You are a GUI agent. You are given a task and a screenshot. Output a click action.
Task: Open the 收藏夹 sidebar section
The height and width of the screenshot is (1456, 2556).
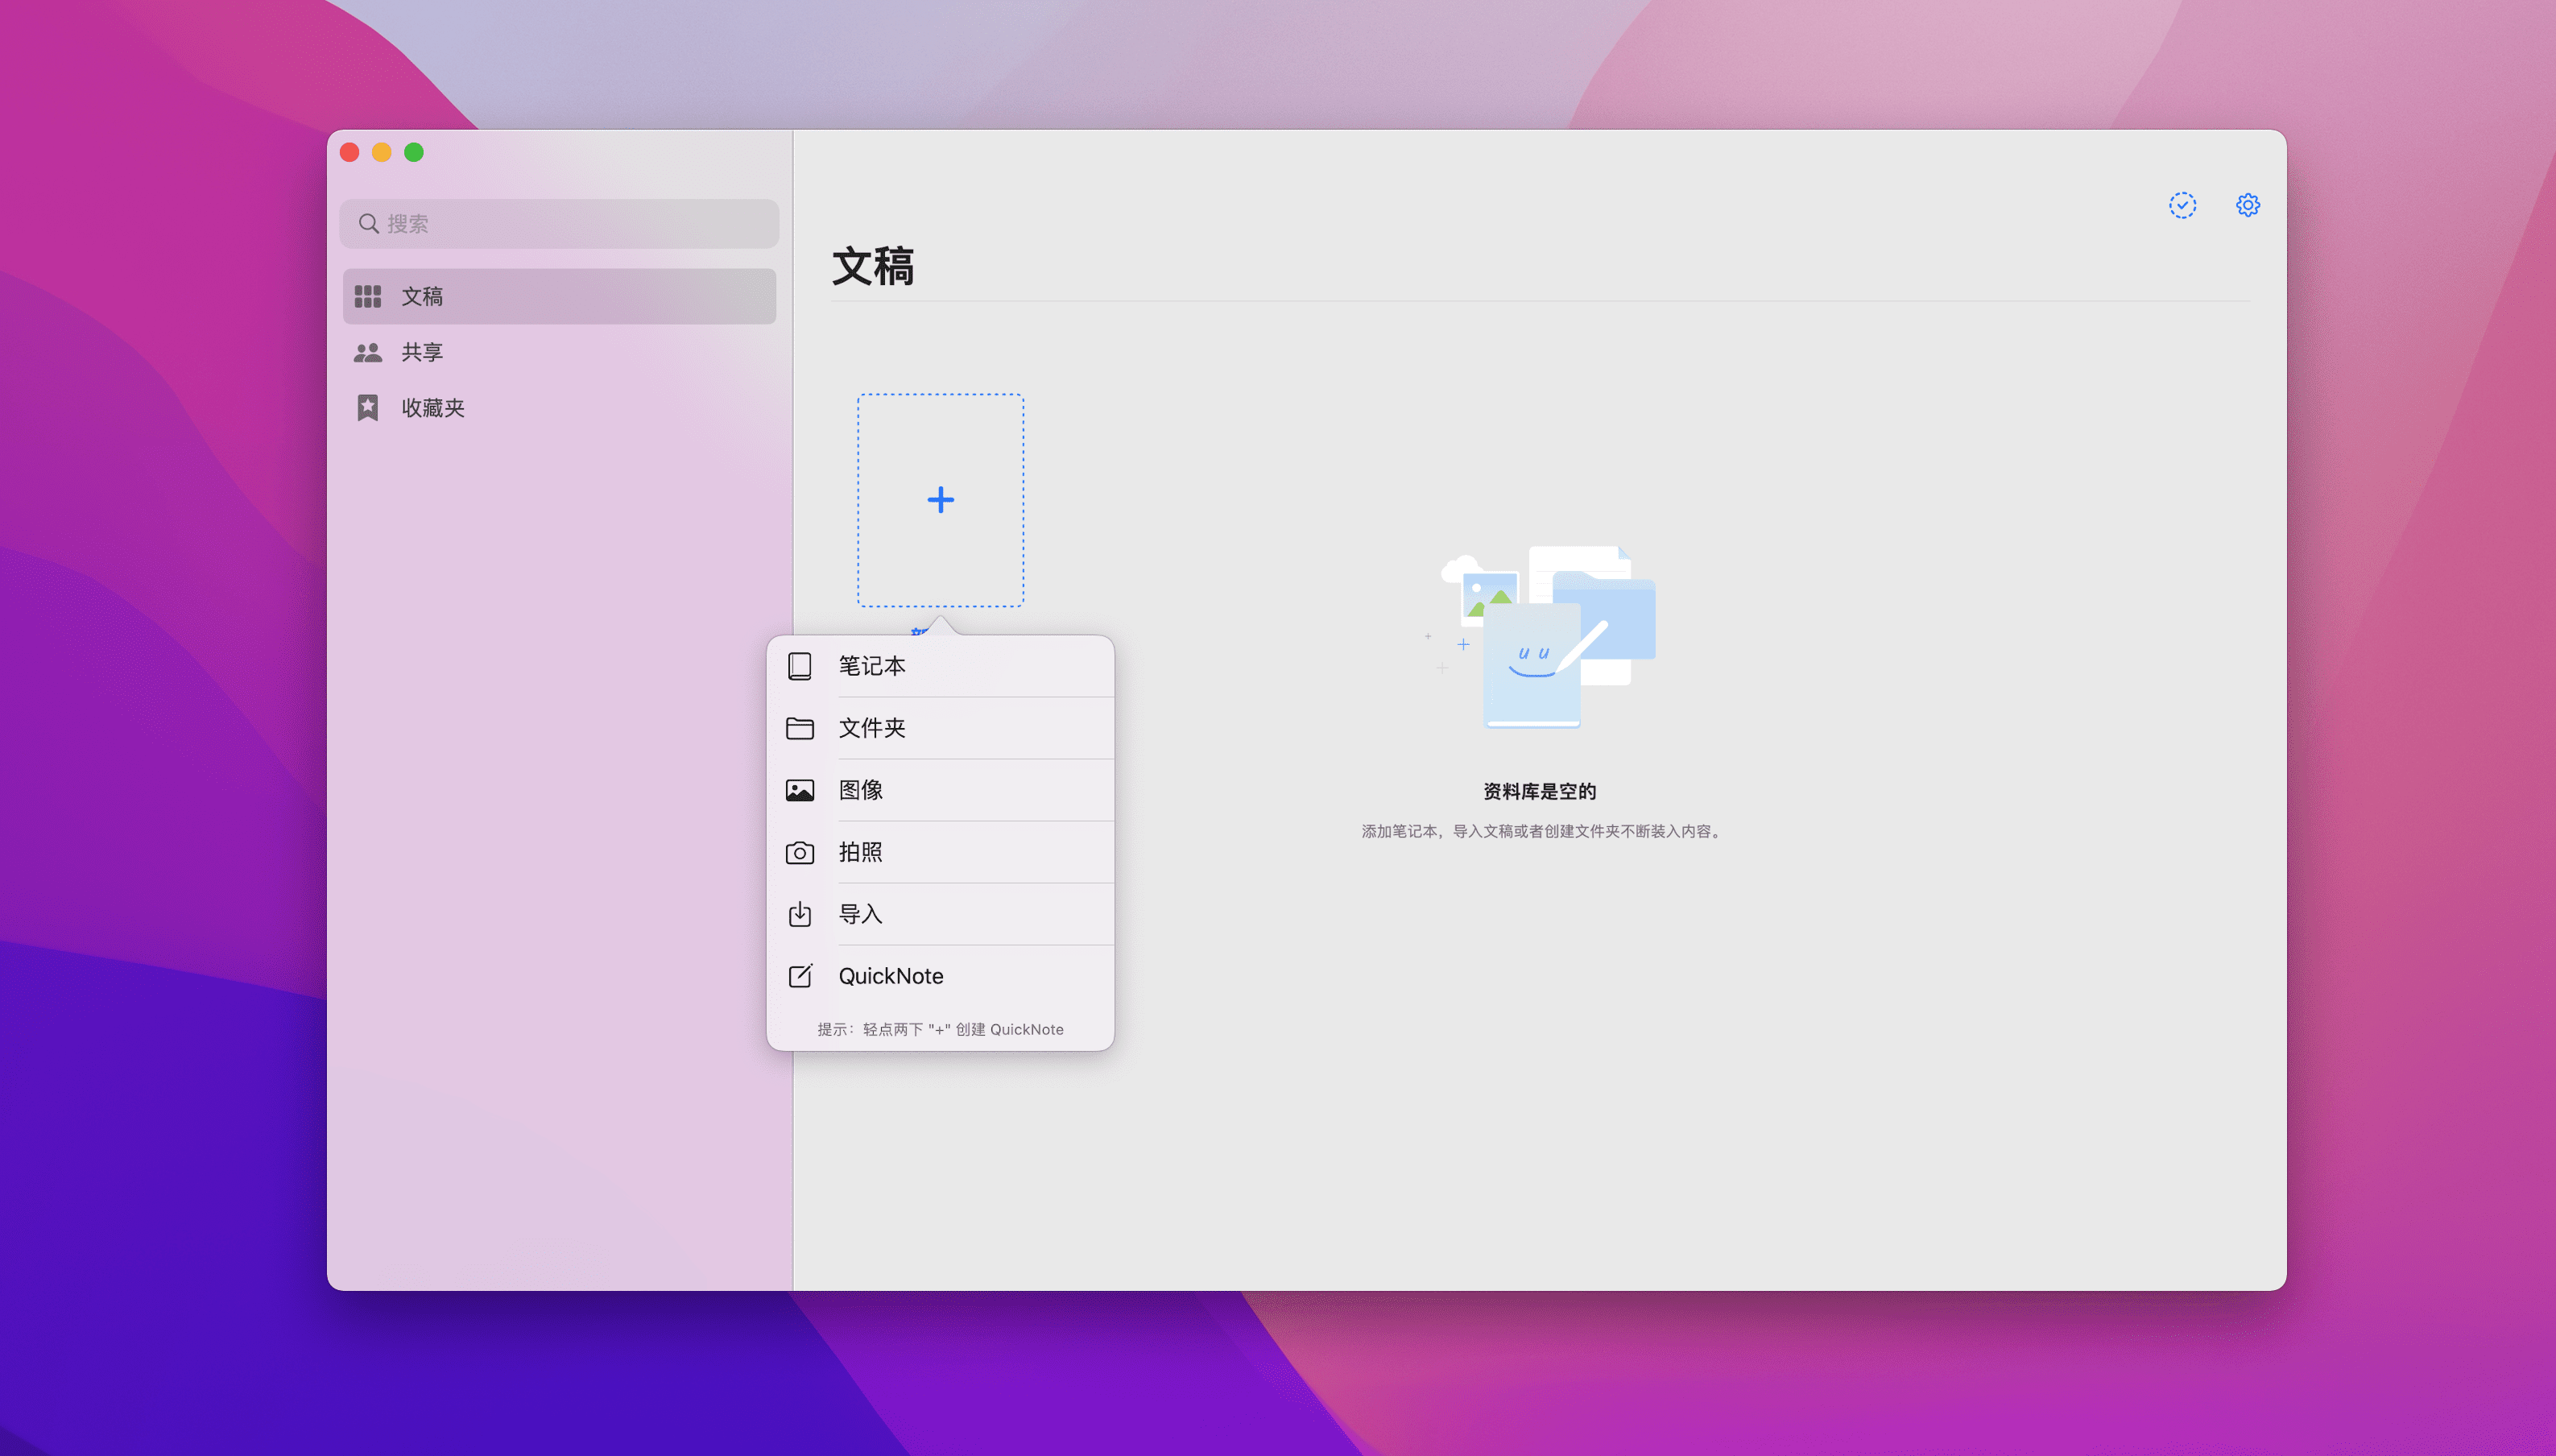pos(433,407)
